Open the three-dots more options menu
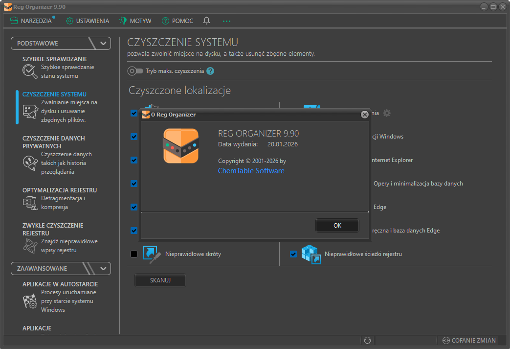Image resolution: width=510 pixels, height=349 pixels. coord(226,21)
